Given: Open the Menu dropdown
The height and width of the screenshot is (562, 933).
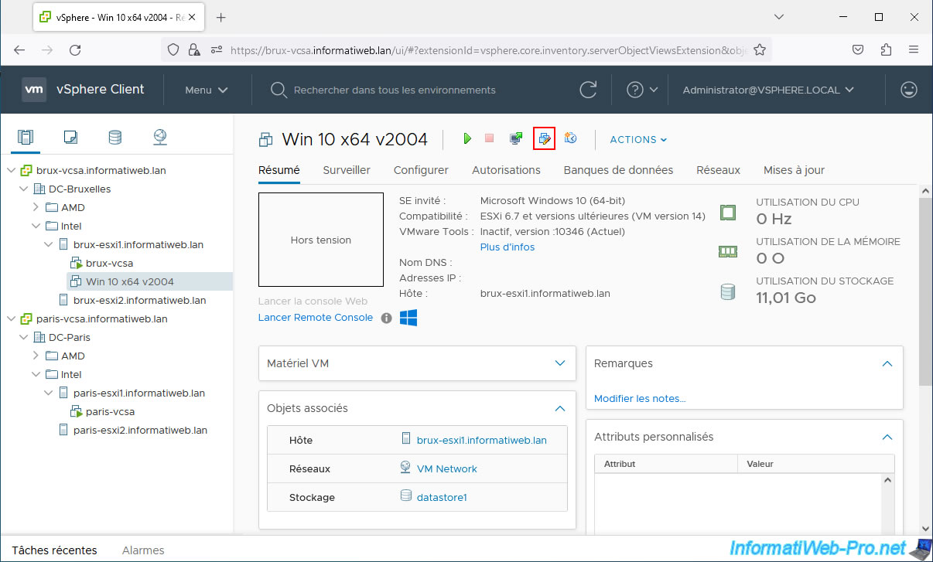Looking at the screenshot, I should click(207, 90).
